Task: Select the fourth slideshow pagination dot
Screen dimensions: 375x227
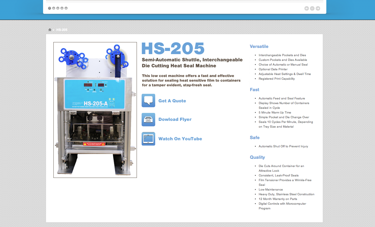Action: [x=62, y=8]
